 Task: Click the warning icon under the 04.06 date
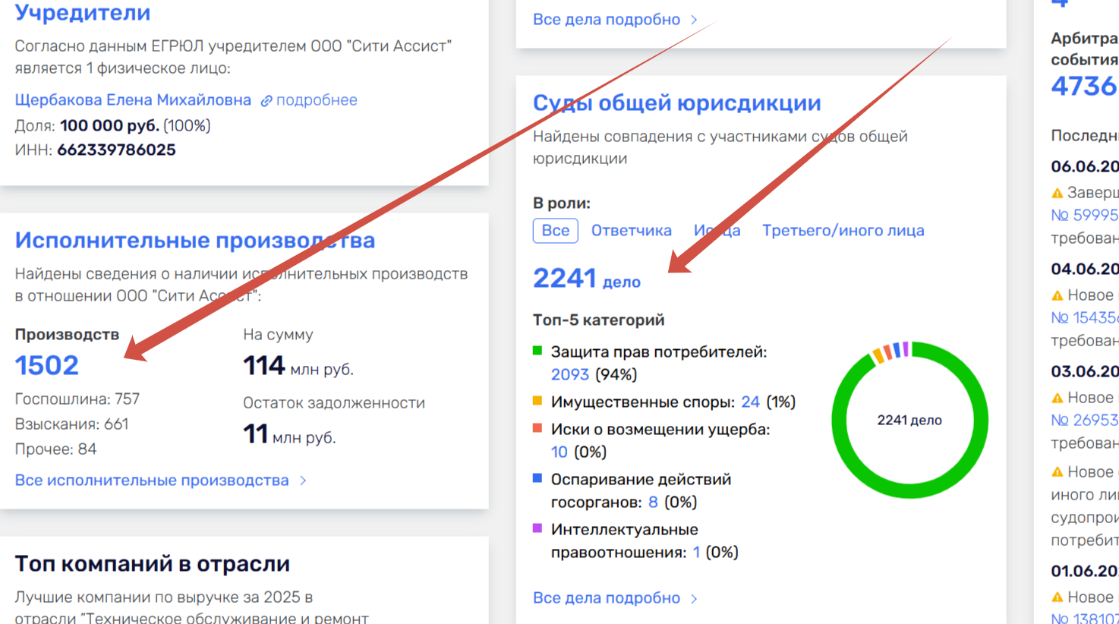(1057, 295)
